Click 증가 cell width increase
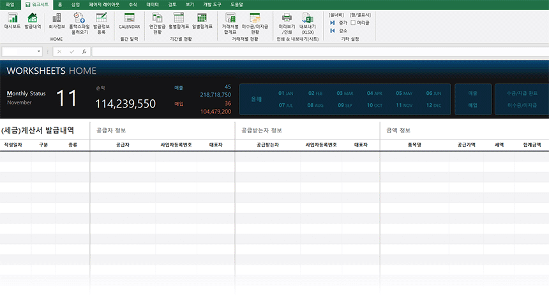Screen dimensions: 549x298 (338, 22)
